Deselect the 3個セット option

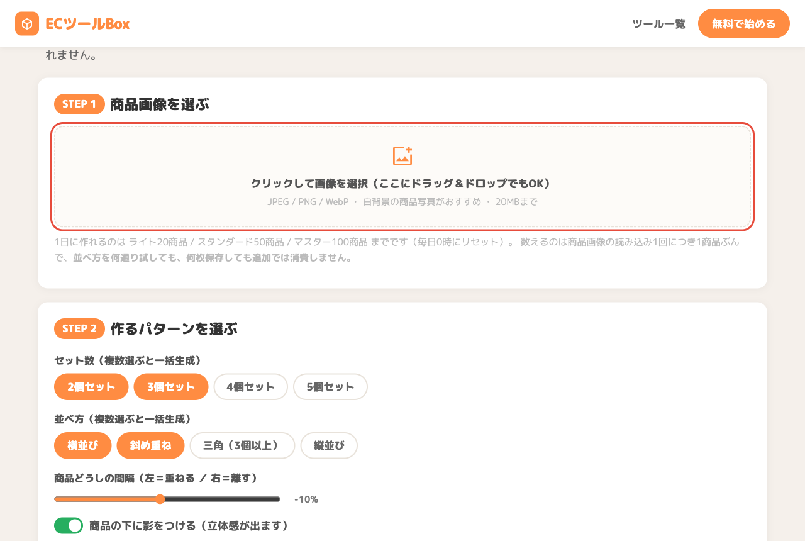pyautogui.click(x=171, y=387)
